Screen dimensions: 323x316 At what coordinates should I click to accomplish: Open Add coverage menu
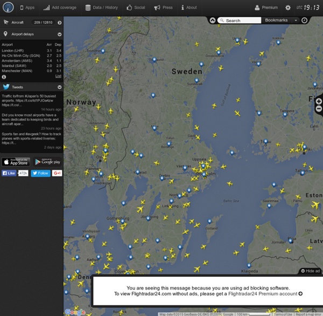[60, 8]
